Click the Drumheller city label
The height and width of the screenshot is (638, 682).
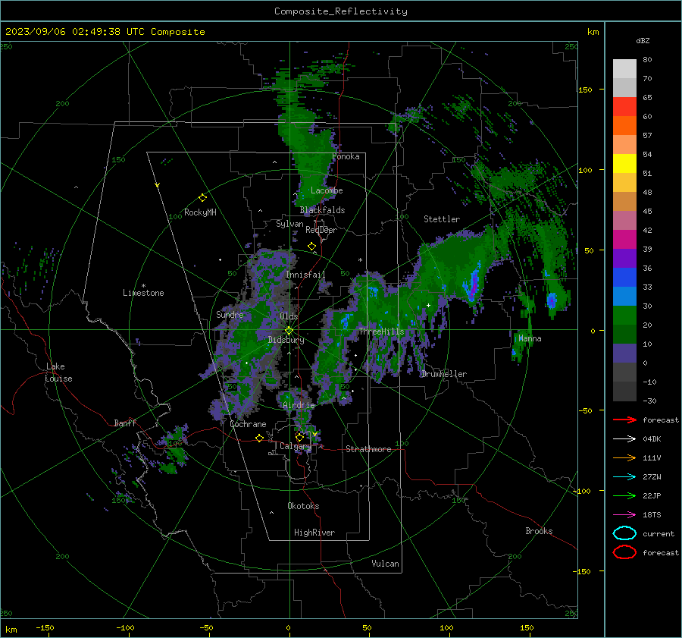[444, 374]
